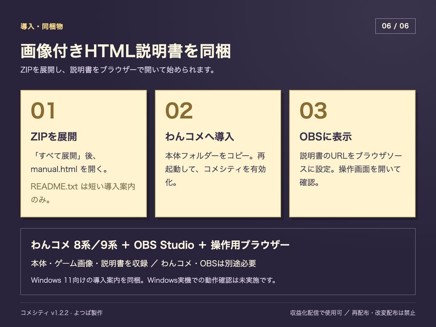Click the footer 収益化配信で使用可 license text

coord(353,313)
